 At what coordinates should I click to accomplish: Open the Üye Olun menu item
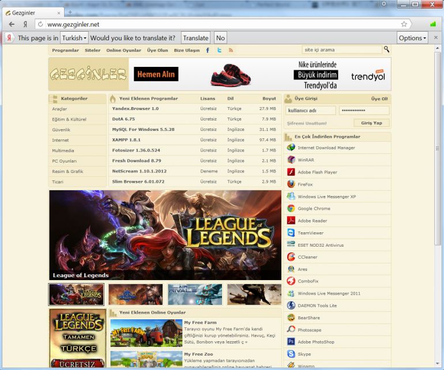[157, 50]
